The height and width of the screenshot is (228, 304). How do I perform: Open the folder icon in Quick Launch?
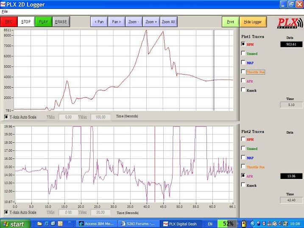39,224
